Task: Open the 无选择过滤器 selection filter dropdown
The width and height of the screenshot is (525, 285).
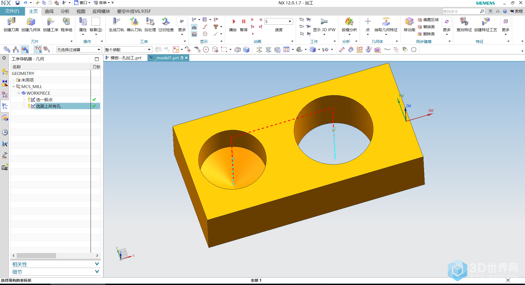Action: pyautogui.click(x=79, y=50)
